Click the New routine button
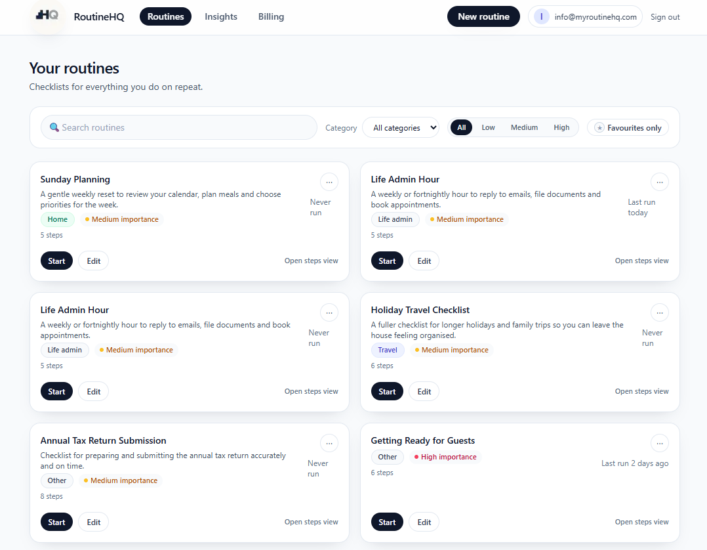This screenshot has height=550, width=707. (483, 16)
